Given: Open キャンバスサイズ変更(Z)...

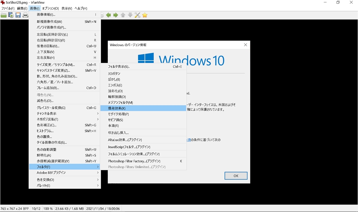Looking at the screenshot, I should click(x=65, y=71).
